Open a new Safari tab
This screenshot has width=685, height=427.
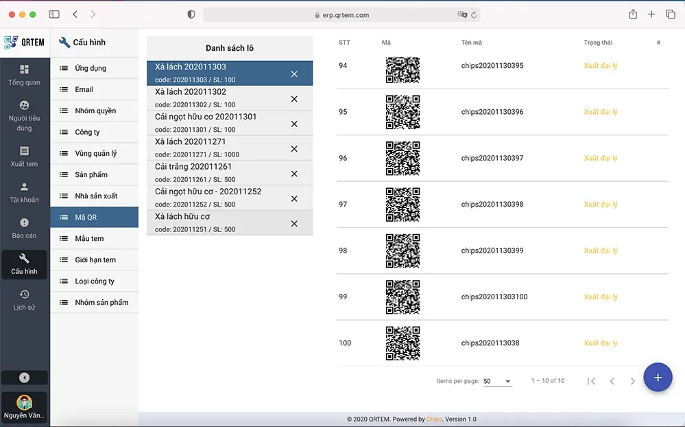pos(651,14)
